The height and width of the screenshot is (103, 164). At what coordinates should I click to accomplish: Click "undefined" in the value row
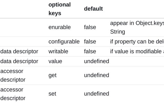(96, 61)
